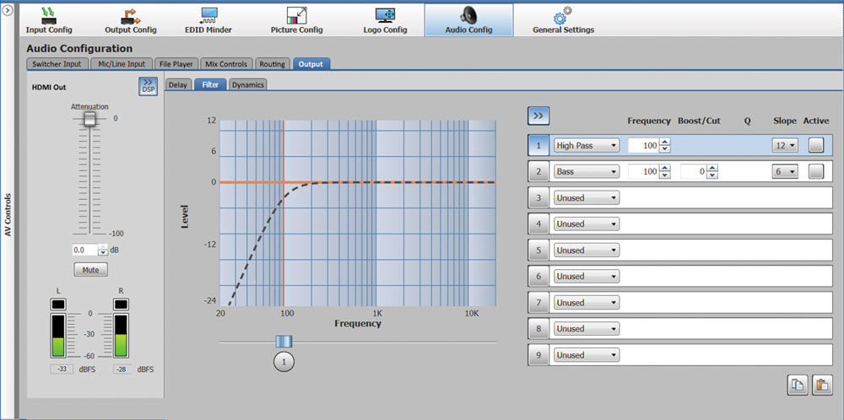844x420 pixels.
Task: Select filter row number 5 button
Action: pos(538,250)
